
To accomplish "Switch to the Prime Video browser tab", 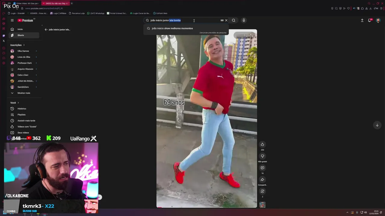I will click(x=26, y=3).
